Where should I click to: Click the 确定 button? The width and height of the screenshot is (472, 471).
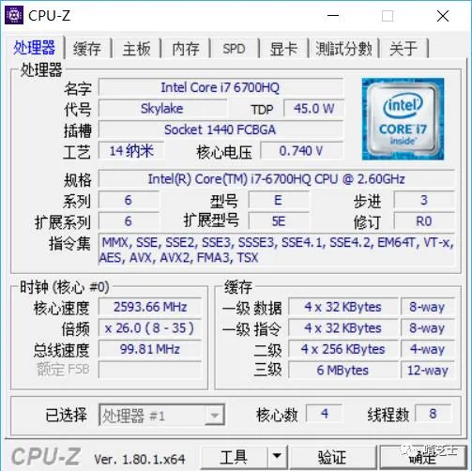[423, 457]
